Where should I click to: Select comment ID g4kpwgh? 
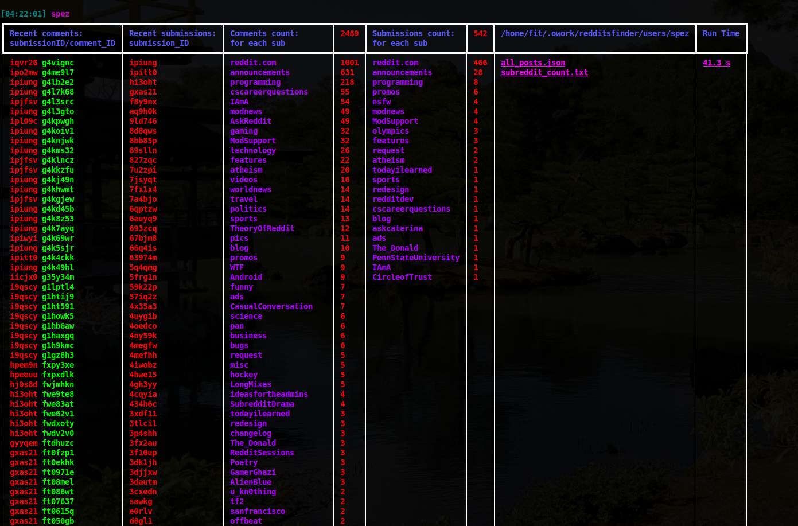click(58, 121)
